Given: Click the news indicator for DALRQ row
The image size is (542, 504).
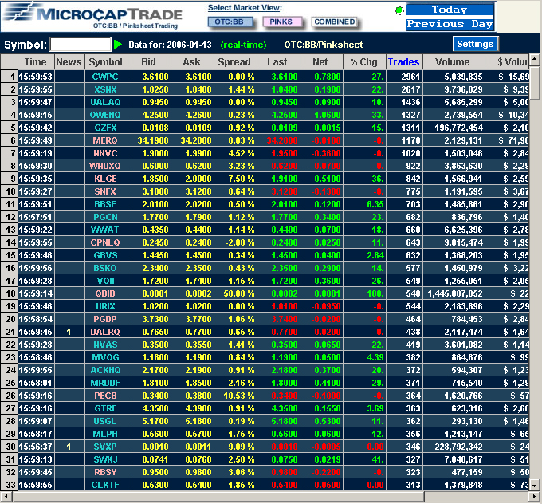Looking at the screenshot, I should point(69,331).
